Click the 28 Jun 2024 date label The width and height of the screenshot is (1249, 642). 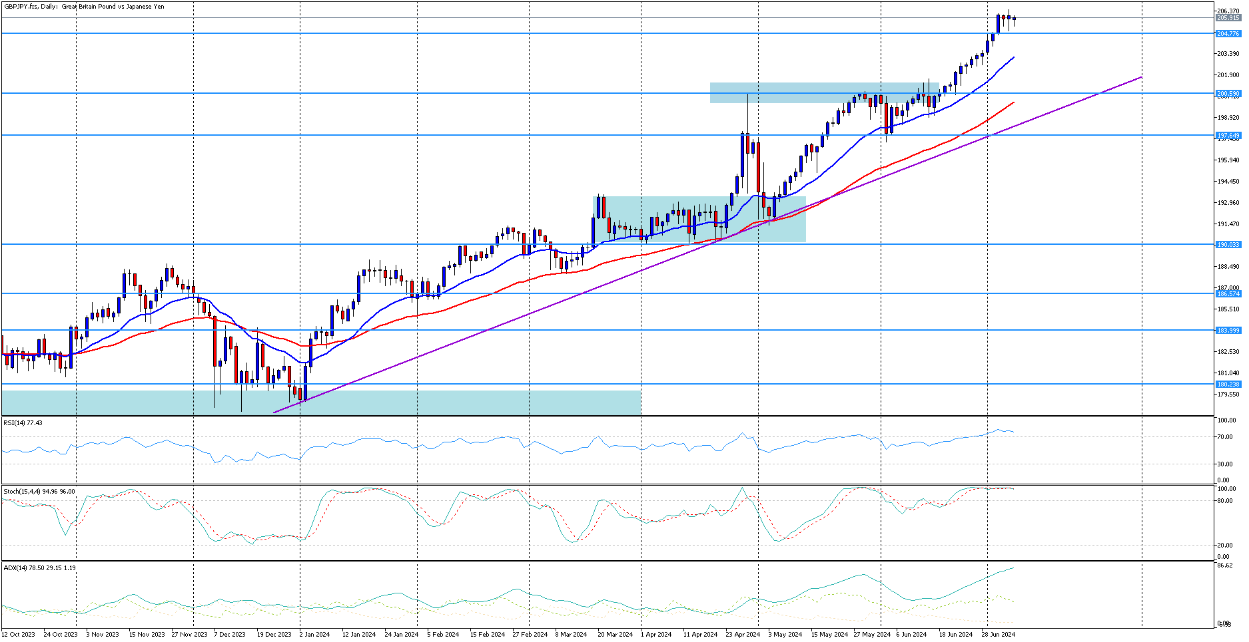(x=997, y=634)
